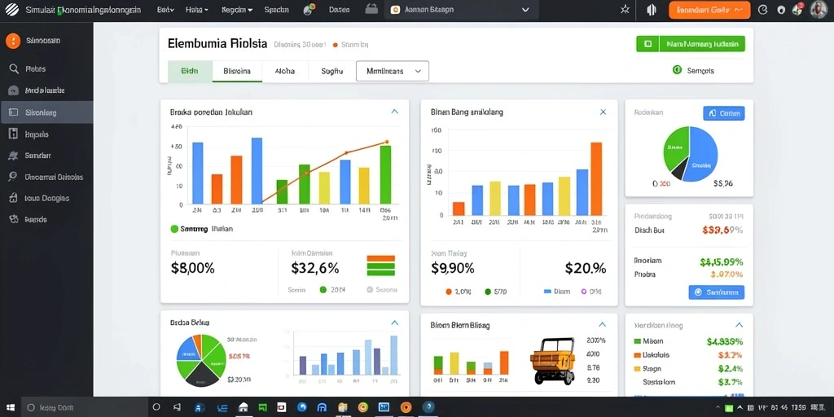Click the orange button in top bar
834x417 pixels.
click(x=709, y=10)
